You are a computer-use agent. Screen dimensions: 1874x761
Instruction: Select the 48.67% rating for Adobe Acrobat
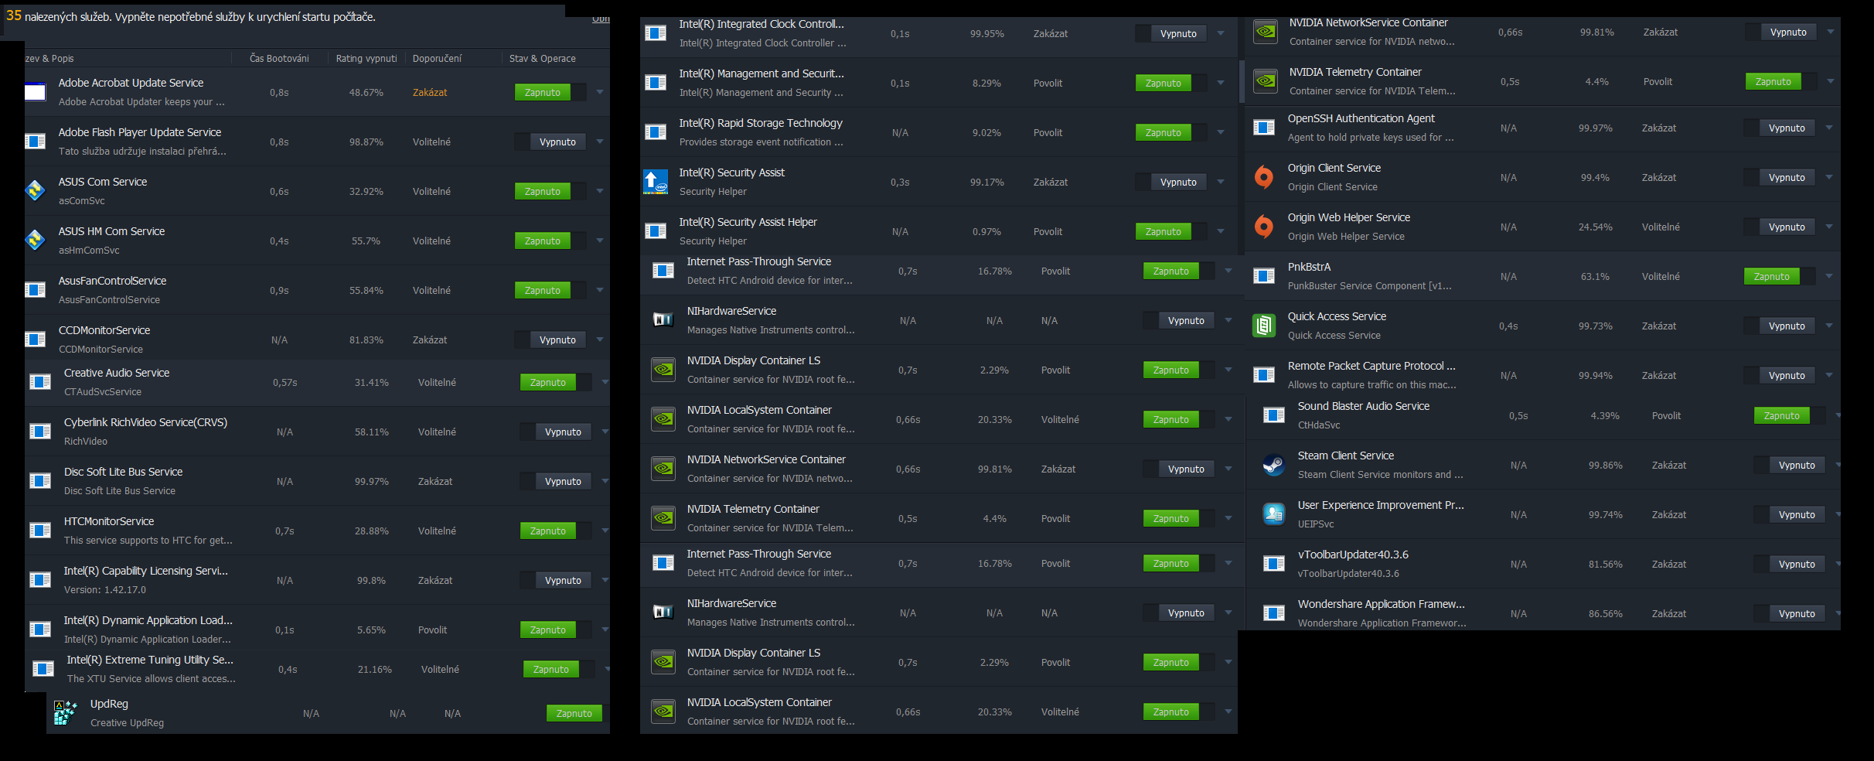(x=366, y=92)
